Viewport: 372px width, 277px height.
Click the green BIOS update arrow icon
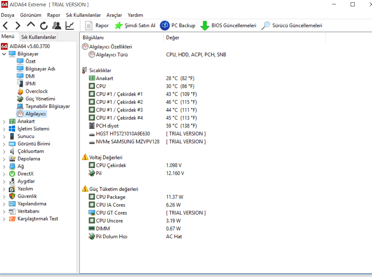[x=205, y=26]
